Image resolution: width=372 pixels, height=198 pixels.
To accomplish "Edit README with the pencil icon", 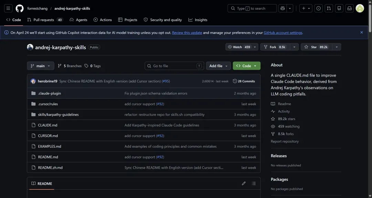I will tap(244, 184).
